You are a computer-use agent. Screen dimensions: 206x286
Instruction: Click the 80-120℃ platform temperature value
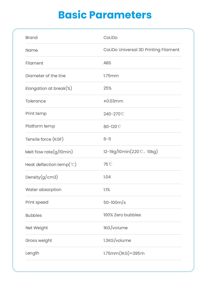point(112,126)
